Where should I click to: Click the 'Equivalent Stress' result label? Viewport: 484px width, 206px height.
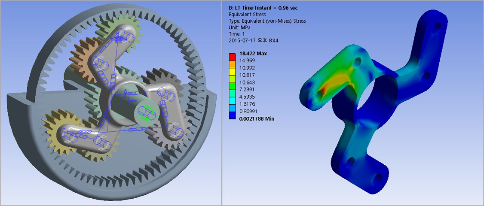247,14
